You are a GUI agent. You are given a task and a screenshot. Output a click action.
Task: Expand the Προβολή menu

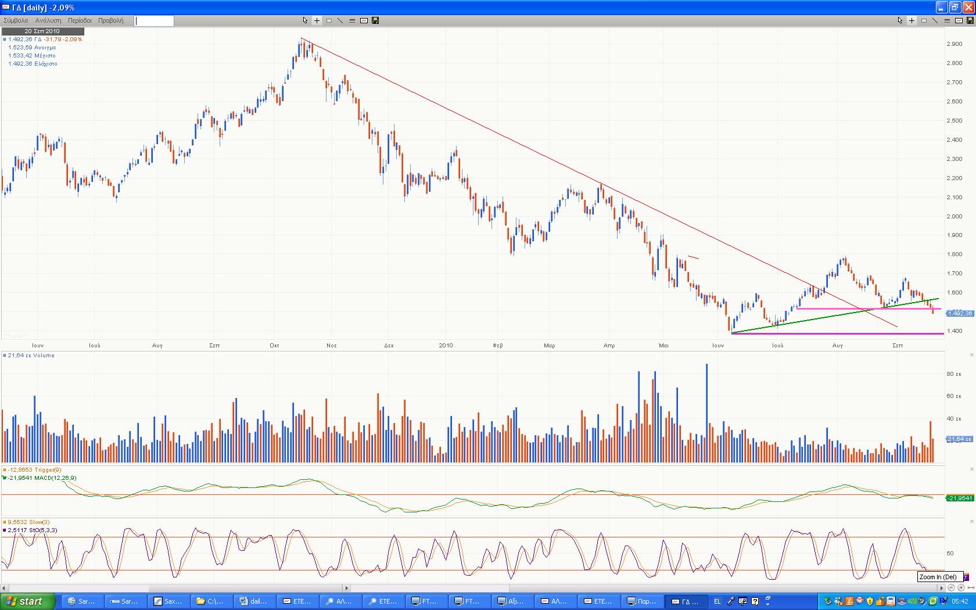tap(110, 20)
